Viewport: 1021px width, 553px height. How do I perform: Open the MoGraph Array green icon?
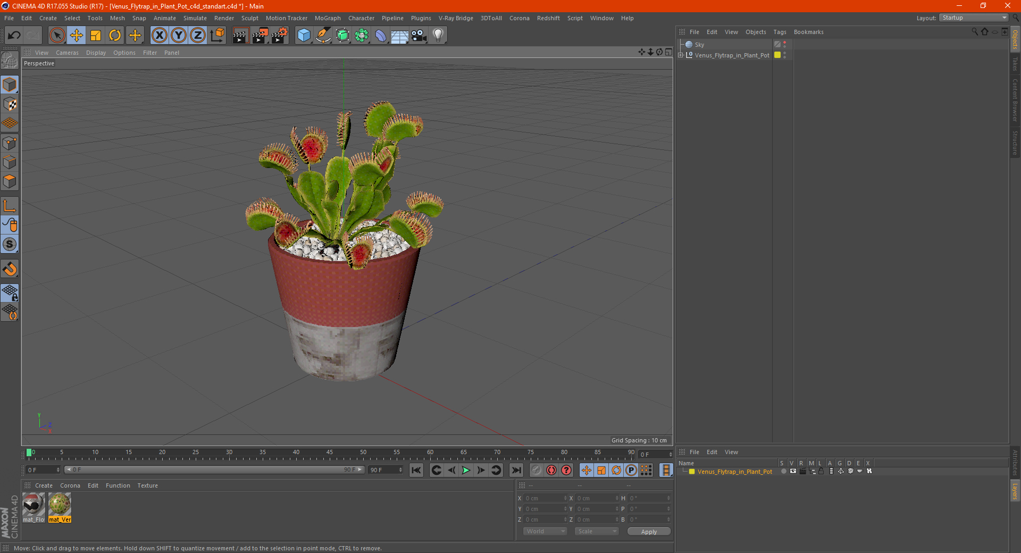[362, 36]
